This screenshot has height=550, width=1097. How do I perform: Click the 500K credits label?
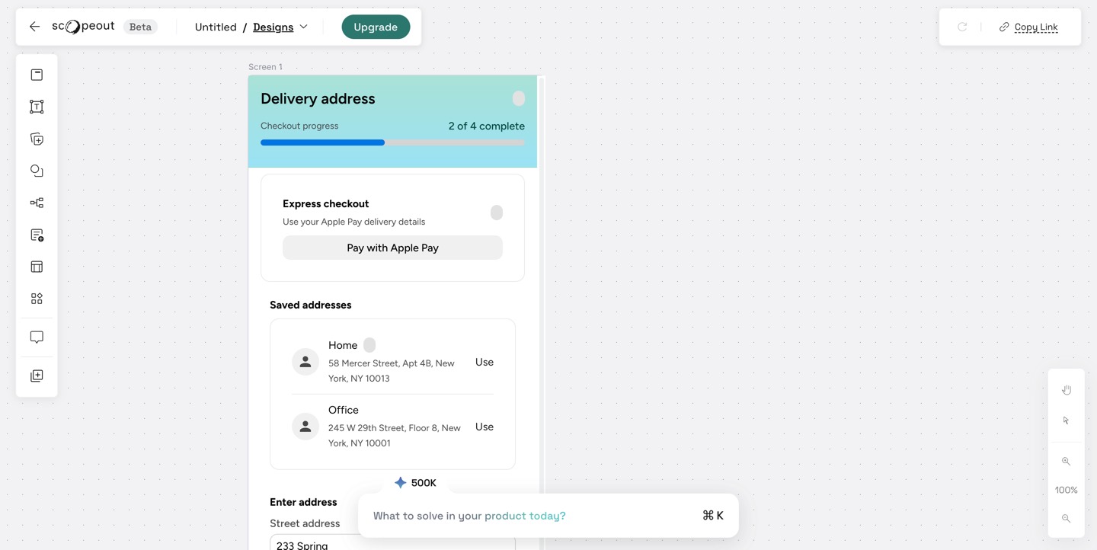click(424, 483)
